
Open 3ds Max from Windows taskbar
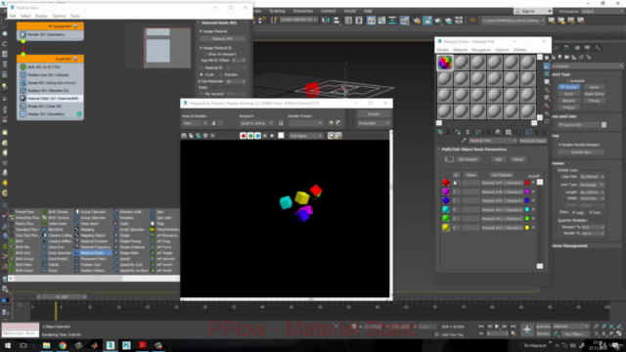coord(111,345)
